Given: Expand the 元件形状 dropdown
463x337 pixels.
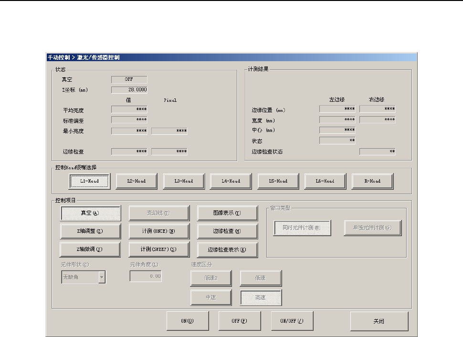Looking at the screenshot, I should point(101,277).
